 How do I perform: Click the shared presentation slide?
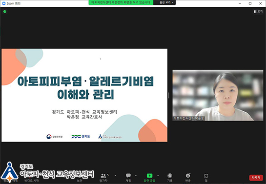click(84, 95)
